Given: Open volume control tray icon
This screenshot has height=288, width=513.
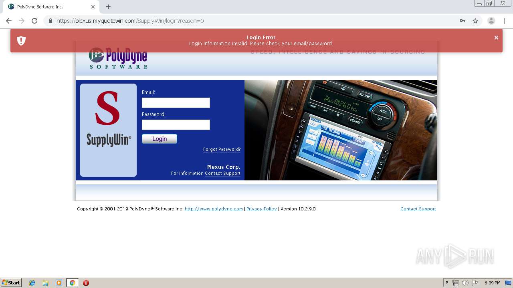Looking at the screenshot, I should (465, 283).
